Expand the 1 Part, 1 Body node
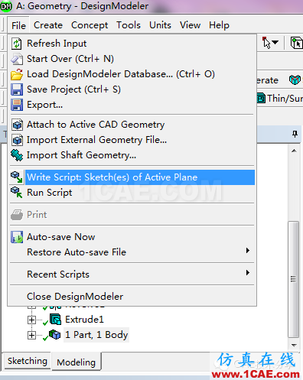This screenshot has height=380, width=303. [31, 335]
